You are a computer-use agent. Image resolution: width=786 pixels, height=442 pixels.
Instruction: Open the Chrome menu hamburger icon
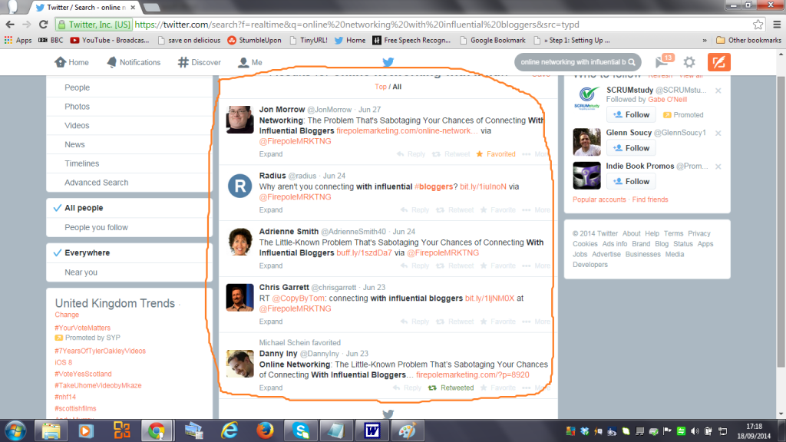[x=777, y=24]
